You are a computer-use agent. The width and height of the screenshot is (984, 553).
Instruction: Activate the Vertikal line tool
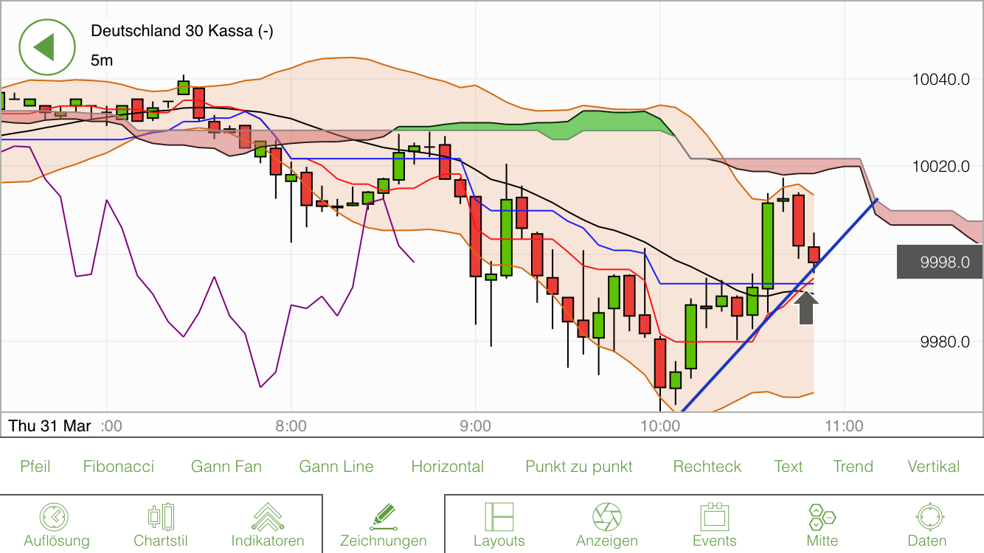pyautogui.click(x=933, y=466)
